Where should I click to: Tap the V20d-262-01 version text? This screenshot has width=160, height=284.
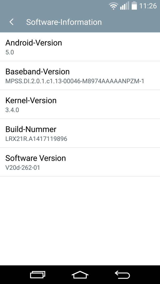tap(23, 168)
